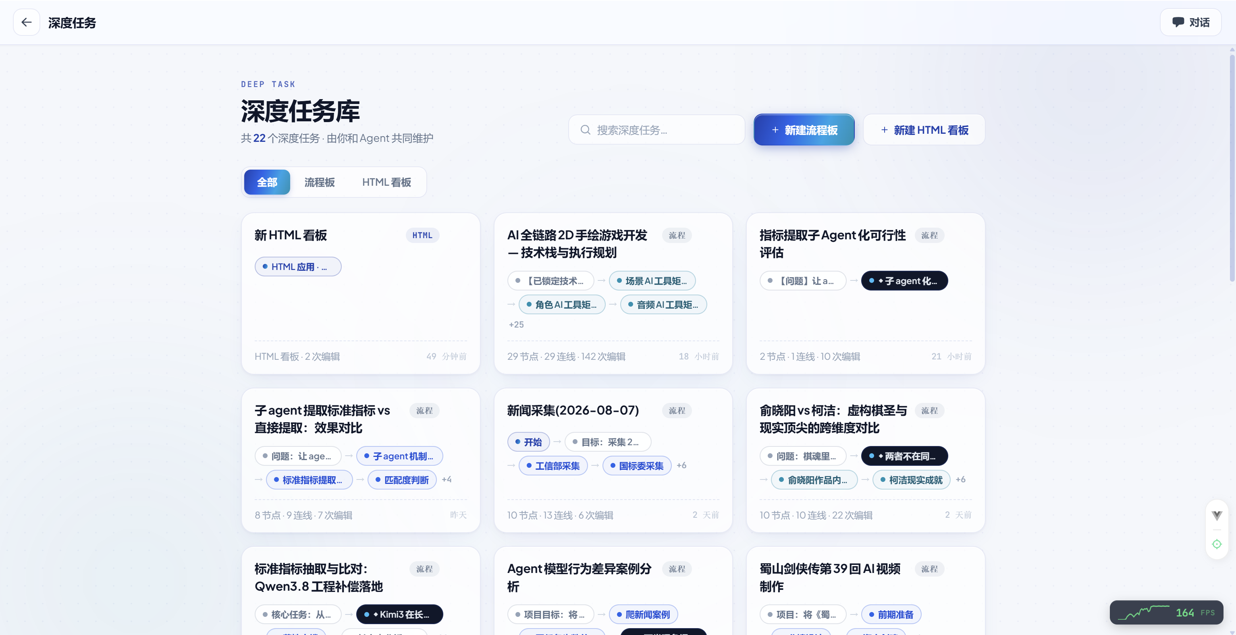
Task: Click the search magnifier icon
Action: [585, 130]
